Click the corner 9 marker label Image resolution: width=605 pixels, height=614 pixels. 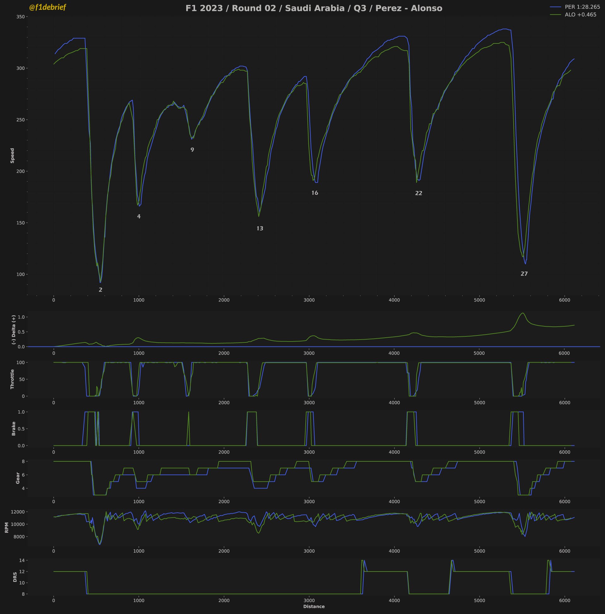pos(192,150)
